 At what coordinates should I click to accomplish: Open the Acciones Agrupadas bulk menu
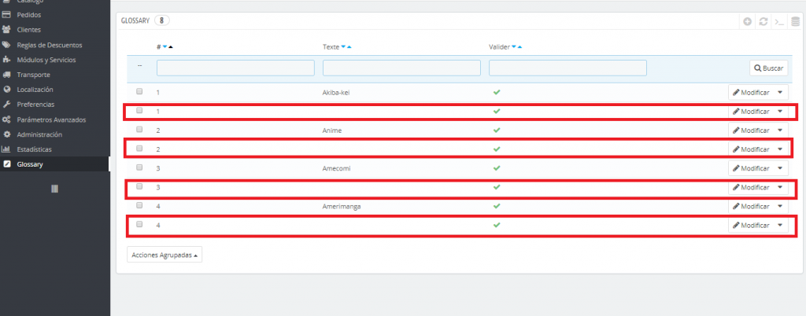(x=165, y=255)
